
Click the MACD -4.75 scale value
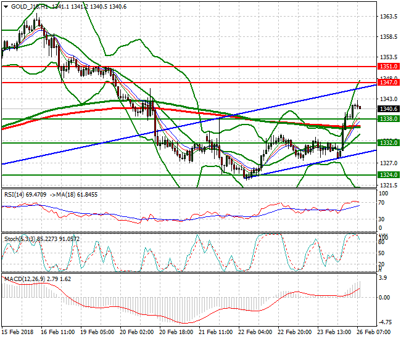[385, 322]
